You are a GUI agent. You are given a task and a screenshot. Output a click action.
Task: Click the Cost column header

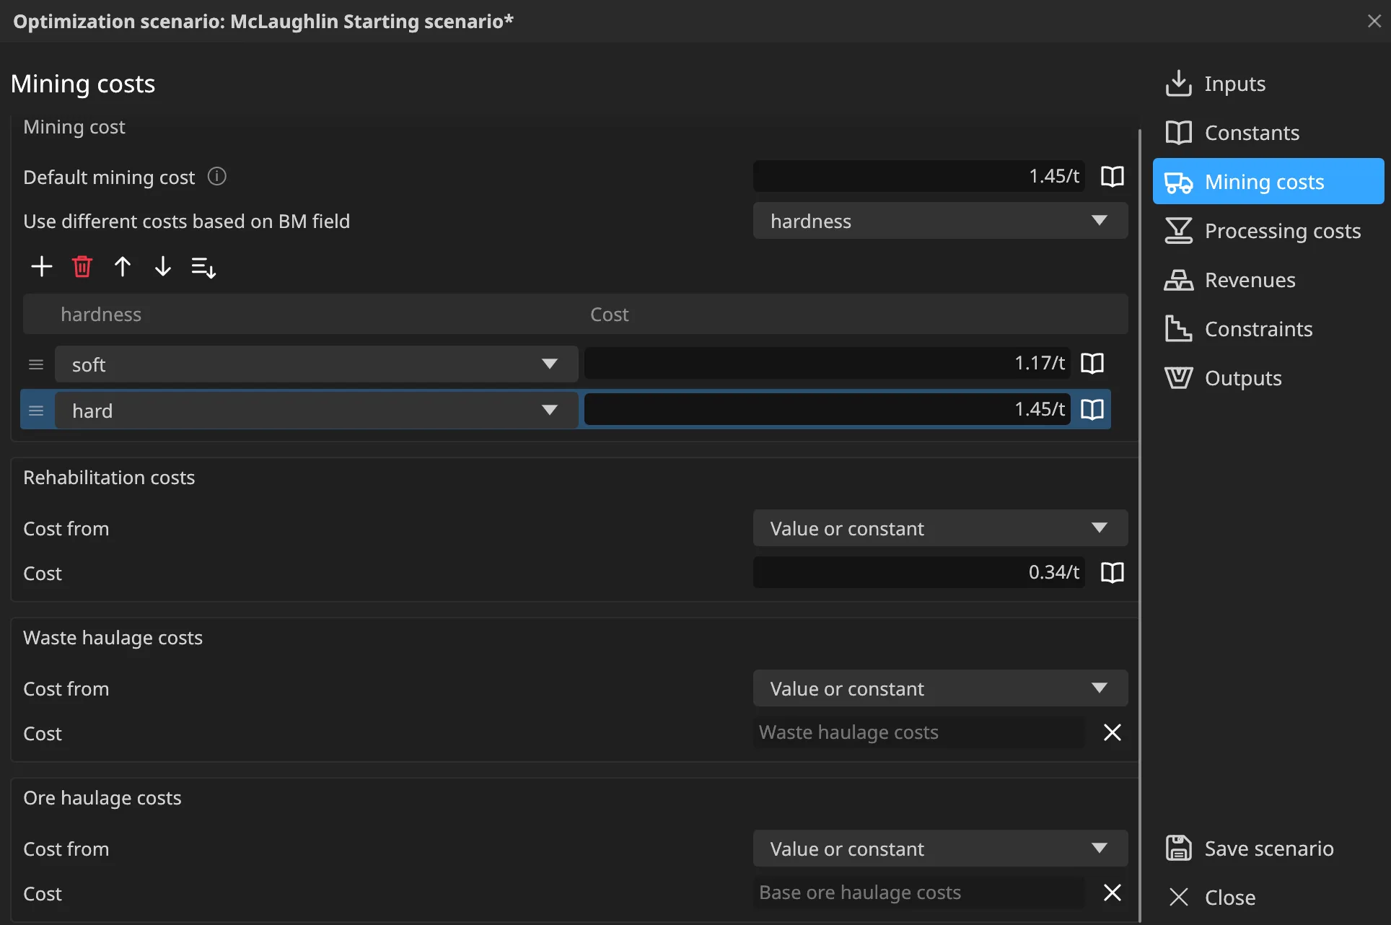pyautogui.click(x=610, y=315)
